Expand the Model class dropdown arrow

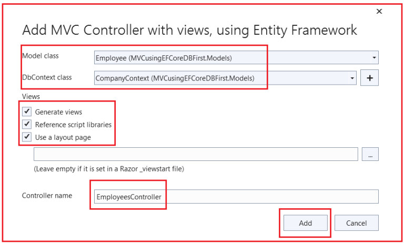click(375, 57)
